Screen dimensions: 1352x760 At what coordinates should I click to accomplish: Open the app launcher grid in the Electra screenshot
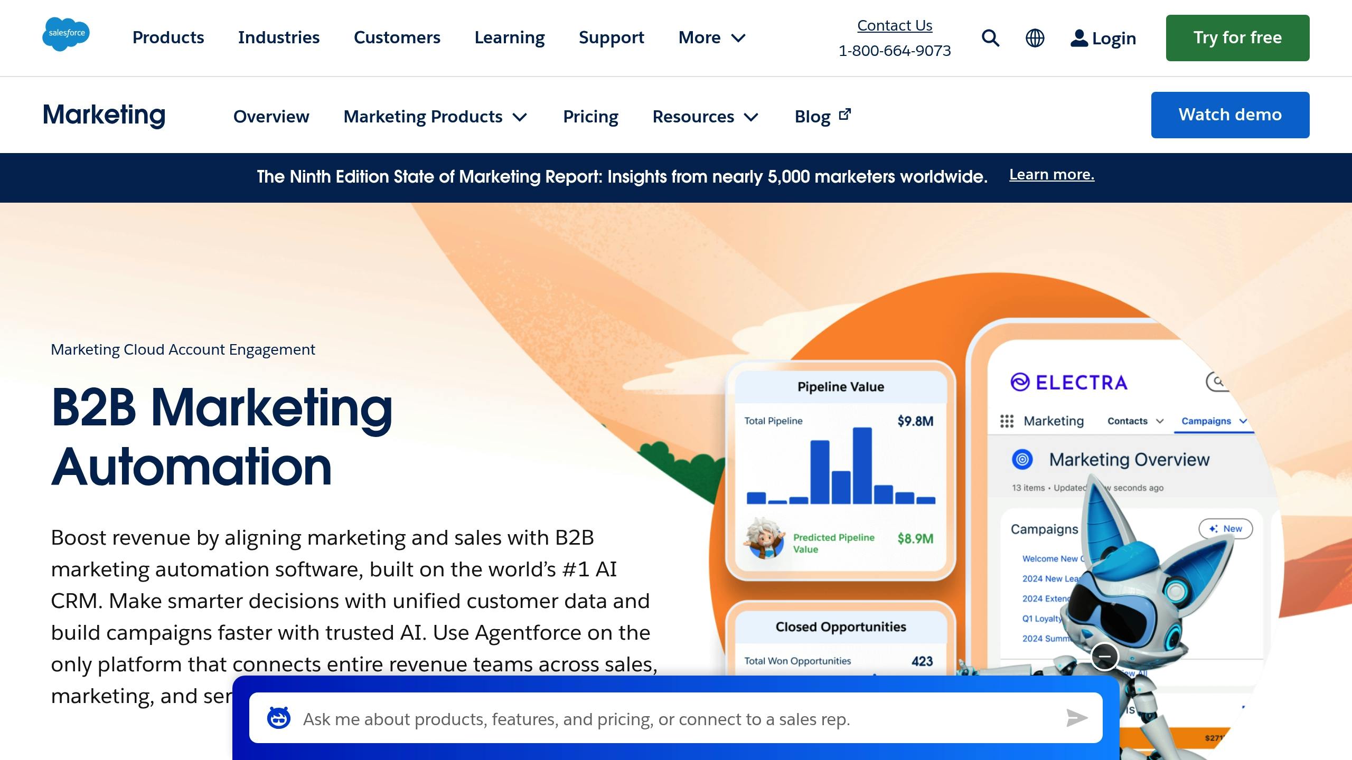coord(1008,421)
